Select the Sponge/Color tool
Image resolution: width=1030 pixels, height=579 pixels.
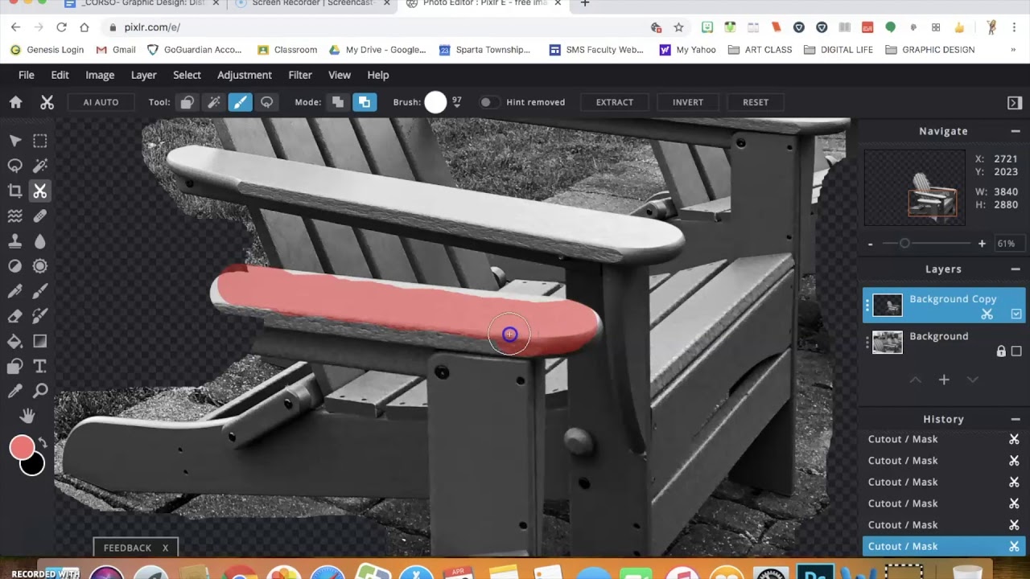click(x=39, y=266)
